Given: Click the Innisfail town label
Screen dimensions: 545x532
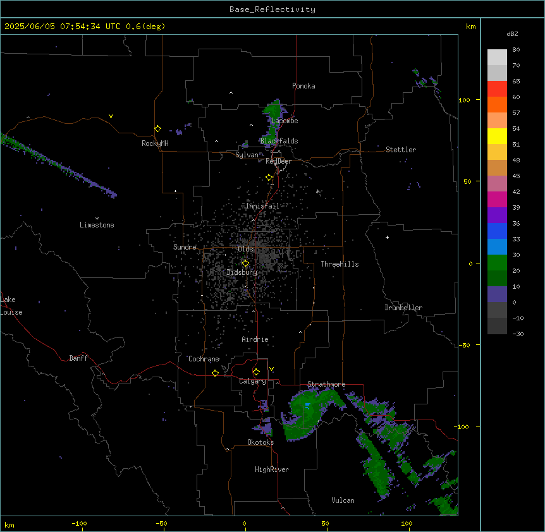Looking at the screenshot, I should pos(262,206).
